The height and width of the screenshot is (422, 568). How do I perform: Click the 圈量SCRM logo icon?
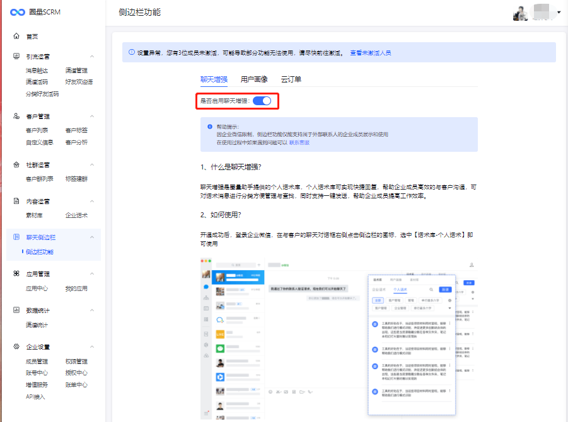(x=18, y=13)
